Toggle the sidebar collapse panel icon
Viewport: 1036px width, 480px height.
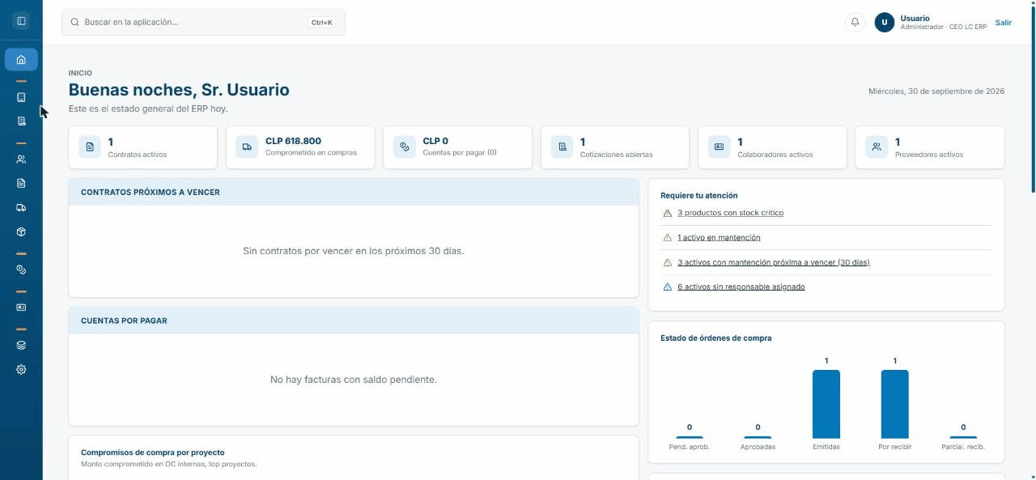click(21, 21)
